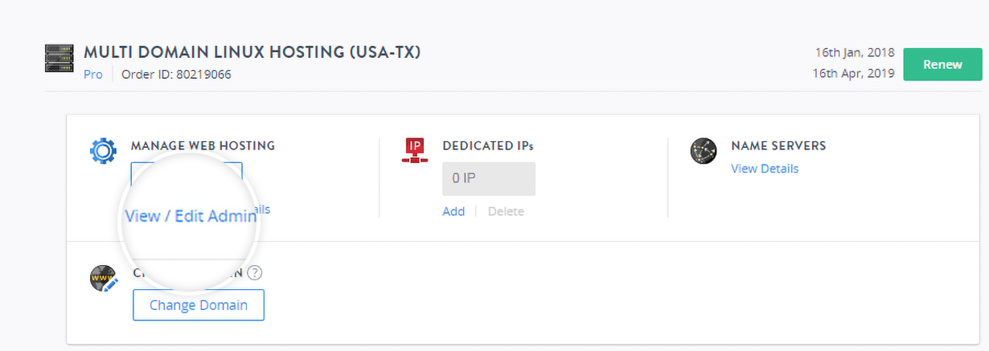The image size is (989, 351).
Task: Open View Details under Name Servers
Action: pyautogui.click(x=764, y=169)
